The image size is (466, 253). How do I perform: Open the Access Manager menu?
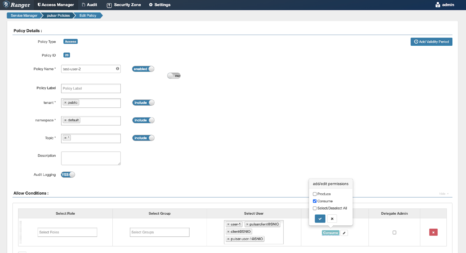(56, 5)
